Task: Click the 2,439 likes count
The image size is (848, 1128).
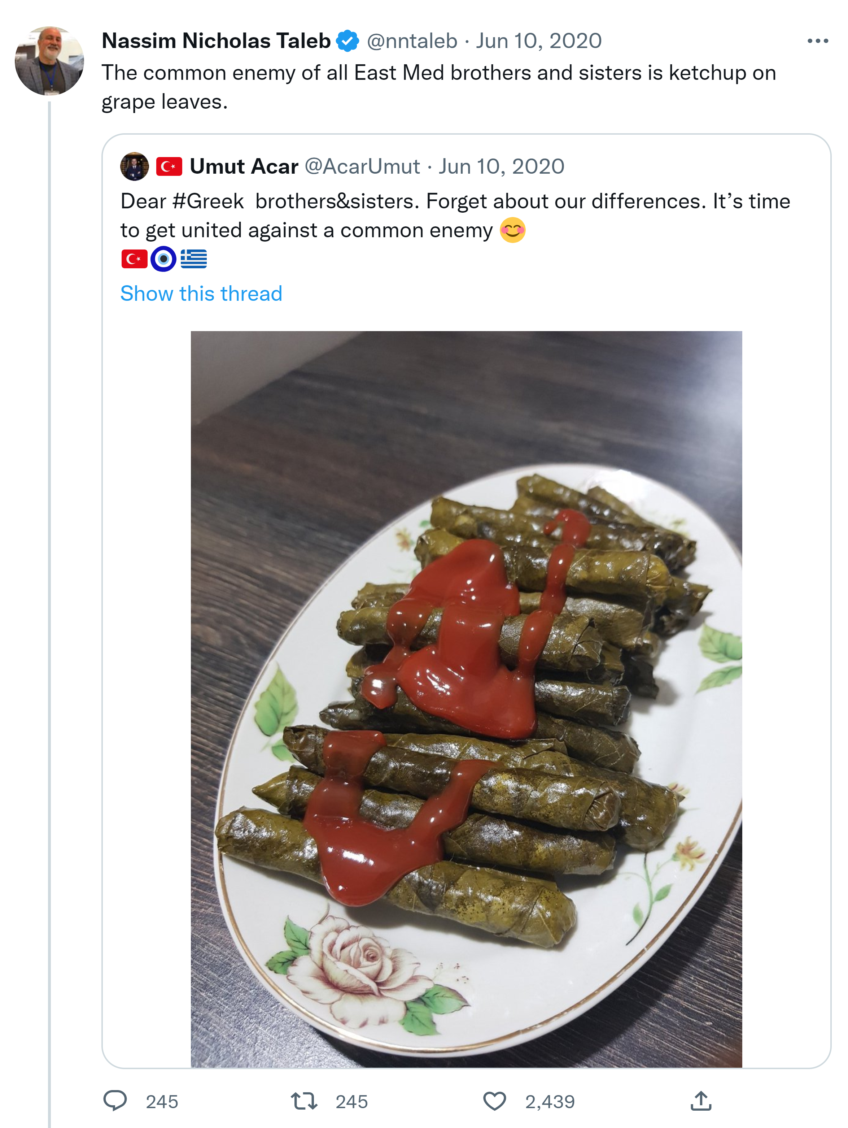Action: click(x=550, y=1102)
